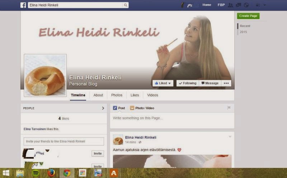Expand the People section chevron
Viewport: 287px width, 178px height.
103,108
